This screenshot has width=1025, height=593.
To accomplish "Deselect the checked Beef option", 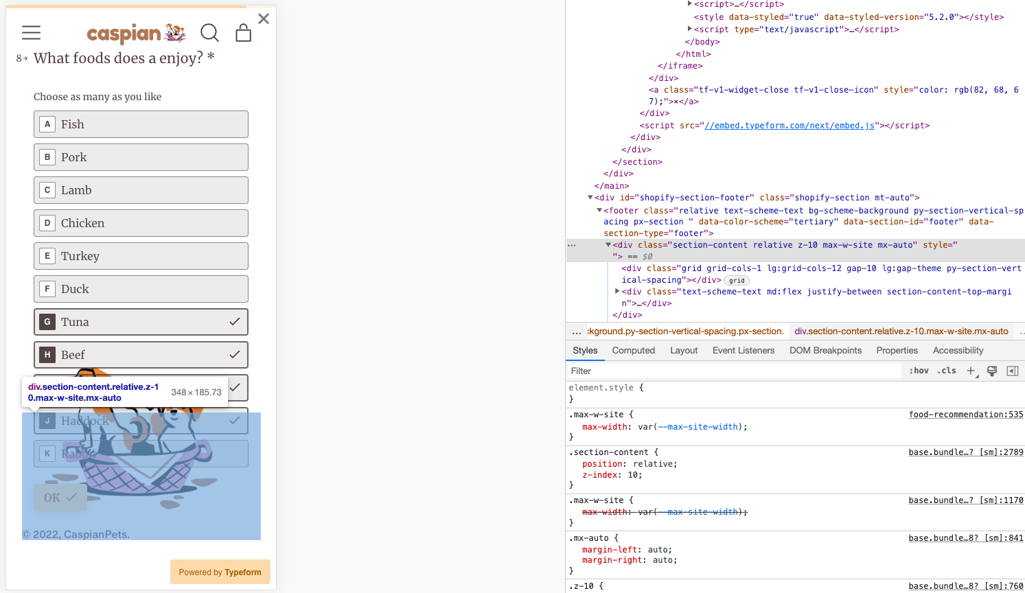I will click(141, 355).
